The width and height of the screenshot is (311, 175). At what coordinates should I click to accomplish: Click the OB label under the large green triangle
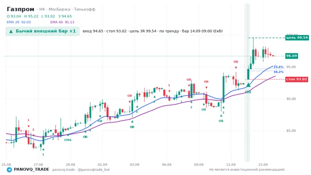pyautogui.click(x=248, y=92)
